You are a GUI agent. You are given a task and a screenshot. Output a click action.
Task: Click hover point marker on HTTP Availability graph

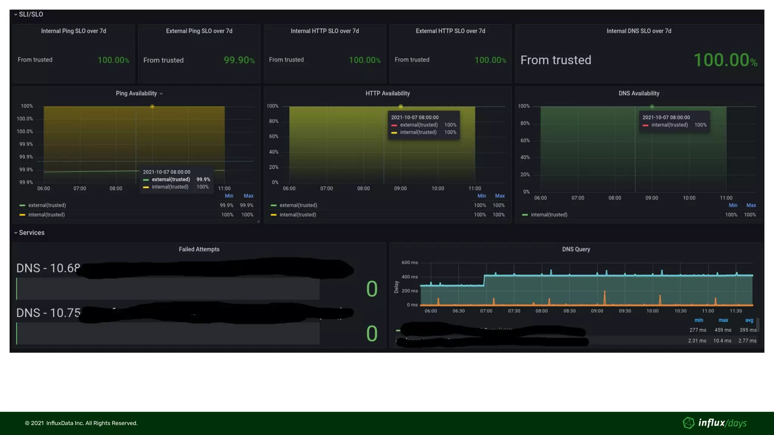[x=401, y=106]
